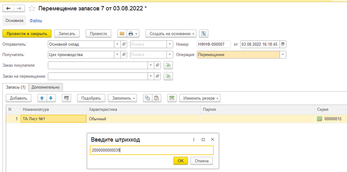Add document to favorites star

click(x=32, y=8)
